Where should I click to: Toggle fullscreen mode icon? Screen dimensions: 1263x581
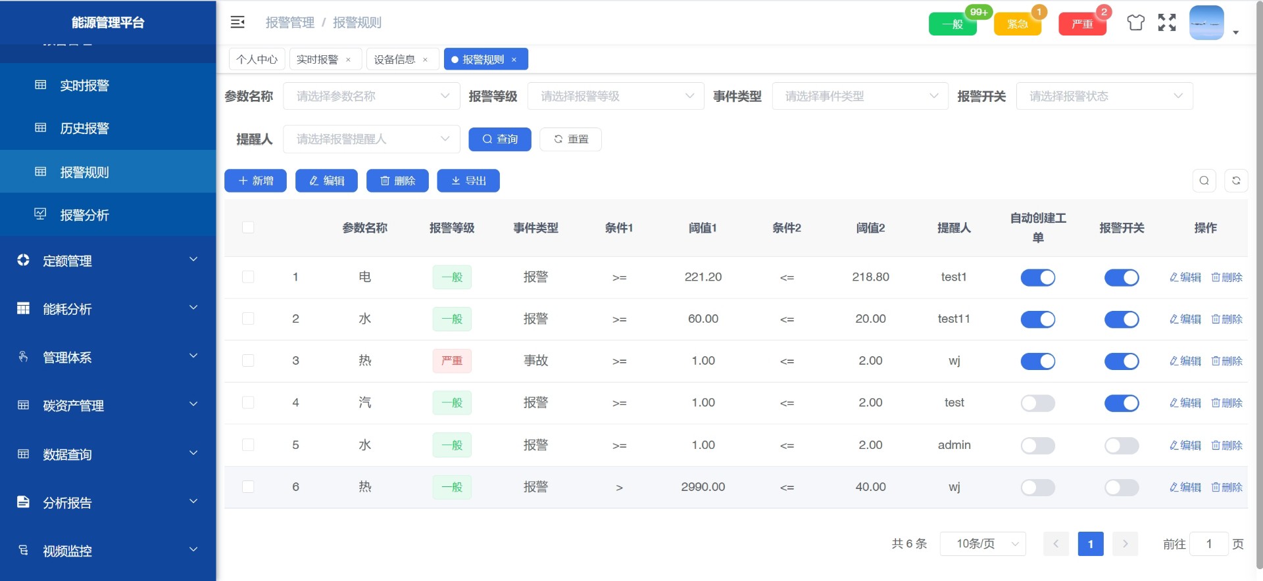[1167, 23]
